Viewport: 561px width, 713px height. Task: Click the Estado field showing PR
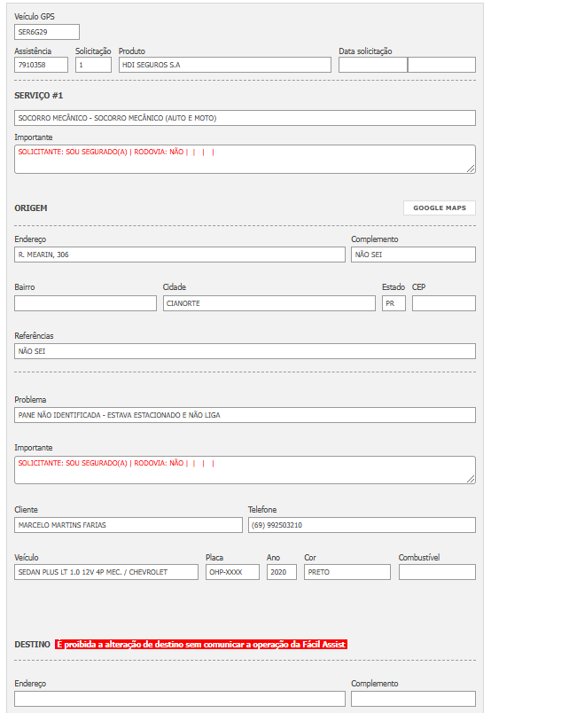pos(393,303)
